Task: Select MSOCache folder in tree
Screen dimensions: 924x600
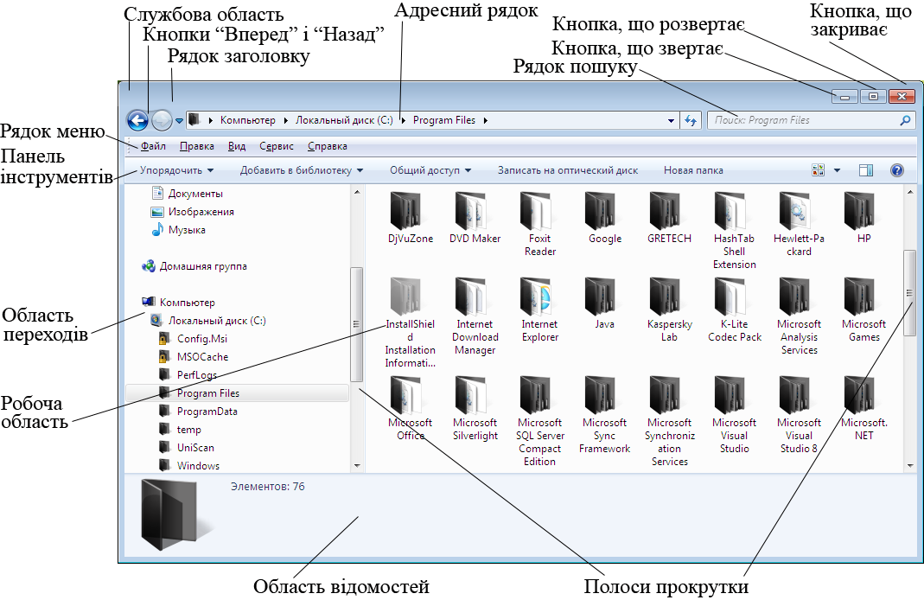Action: click(x=194, y=356)
